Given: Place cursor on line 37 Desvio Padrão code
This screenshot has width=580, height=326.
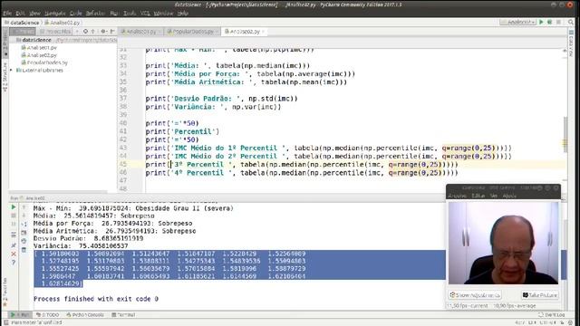Looking at the screenshot, I should (221, 99).
